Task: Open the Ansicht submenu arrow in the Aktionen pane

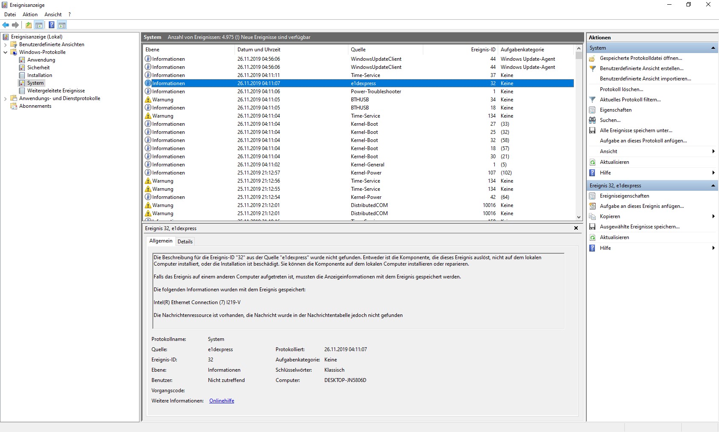Action: [x=713, y=151]
